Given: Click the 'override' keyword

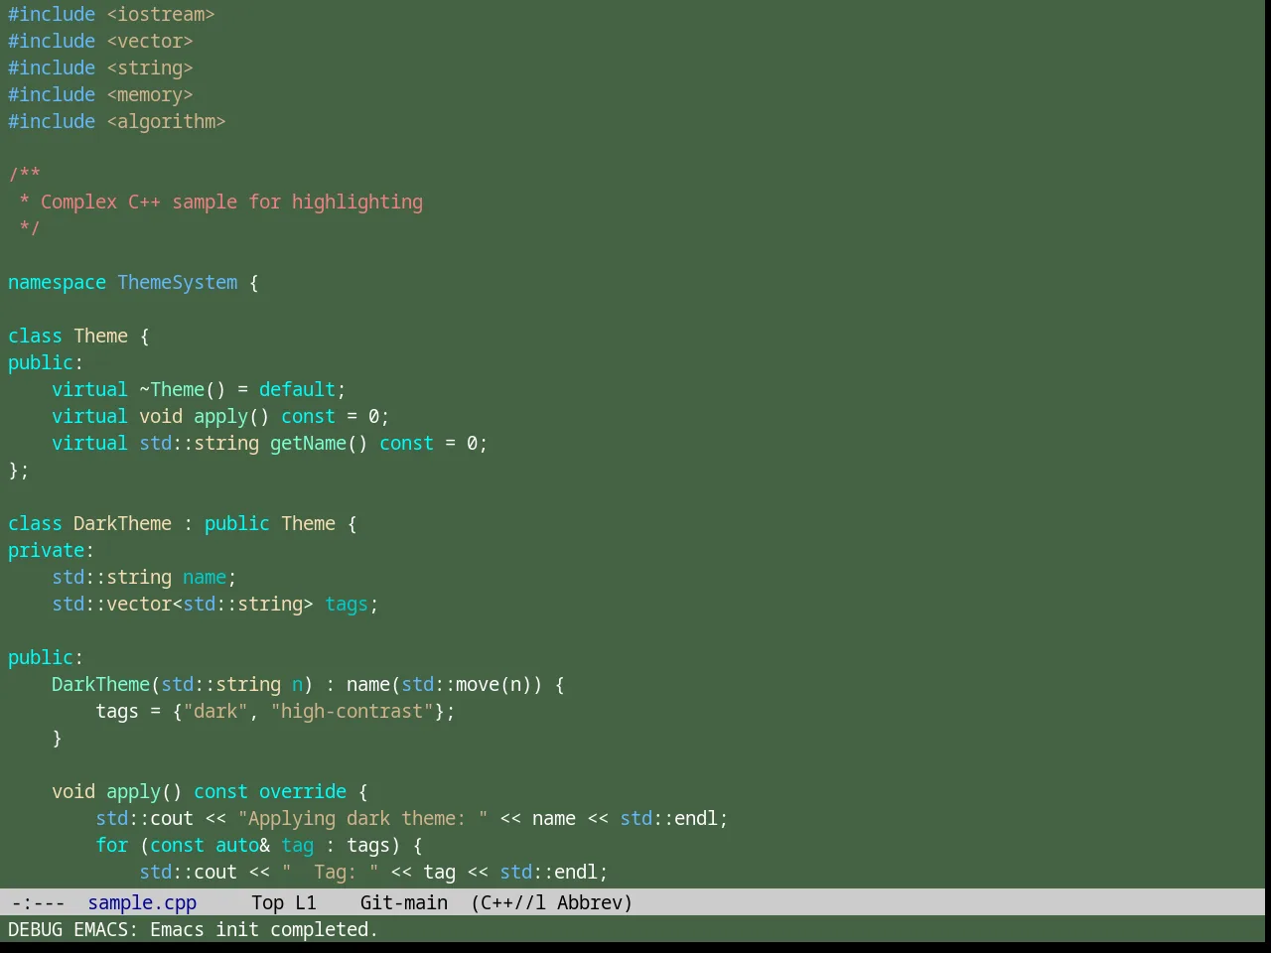Looking at the screenshot, I should [x=303, y=791].
